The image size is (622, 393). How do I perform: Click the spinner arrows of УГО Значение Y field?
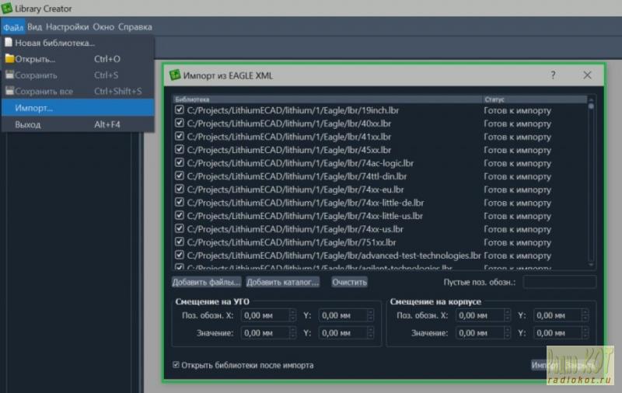369,333
